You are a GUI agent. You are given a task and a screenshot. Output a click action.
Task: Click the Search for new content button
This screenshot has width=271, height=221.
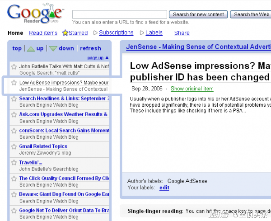[198, 14]
